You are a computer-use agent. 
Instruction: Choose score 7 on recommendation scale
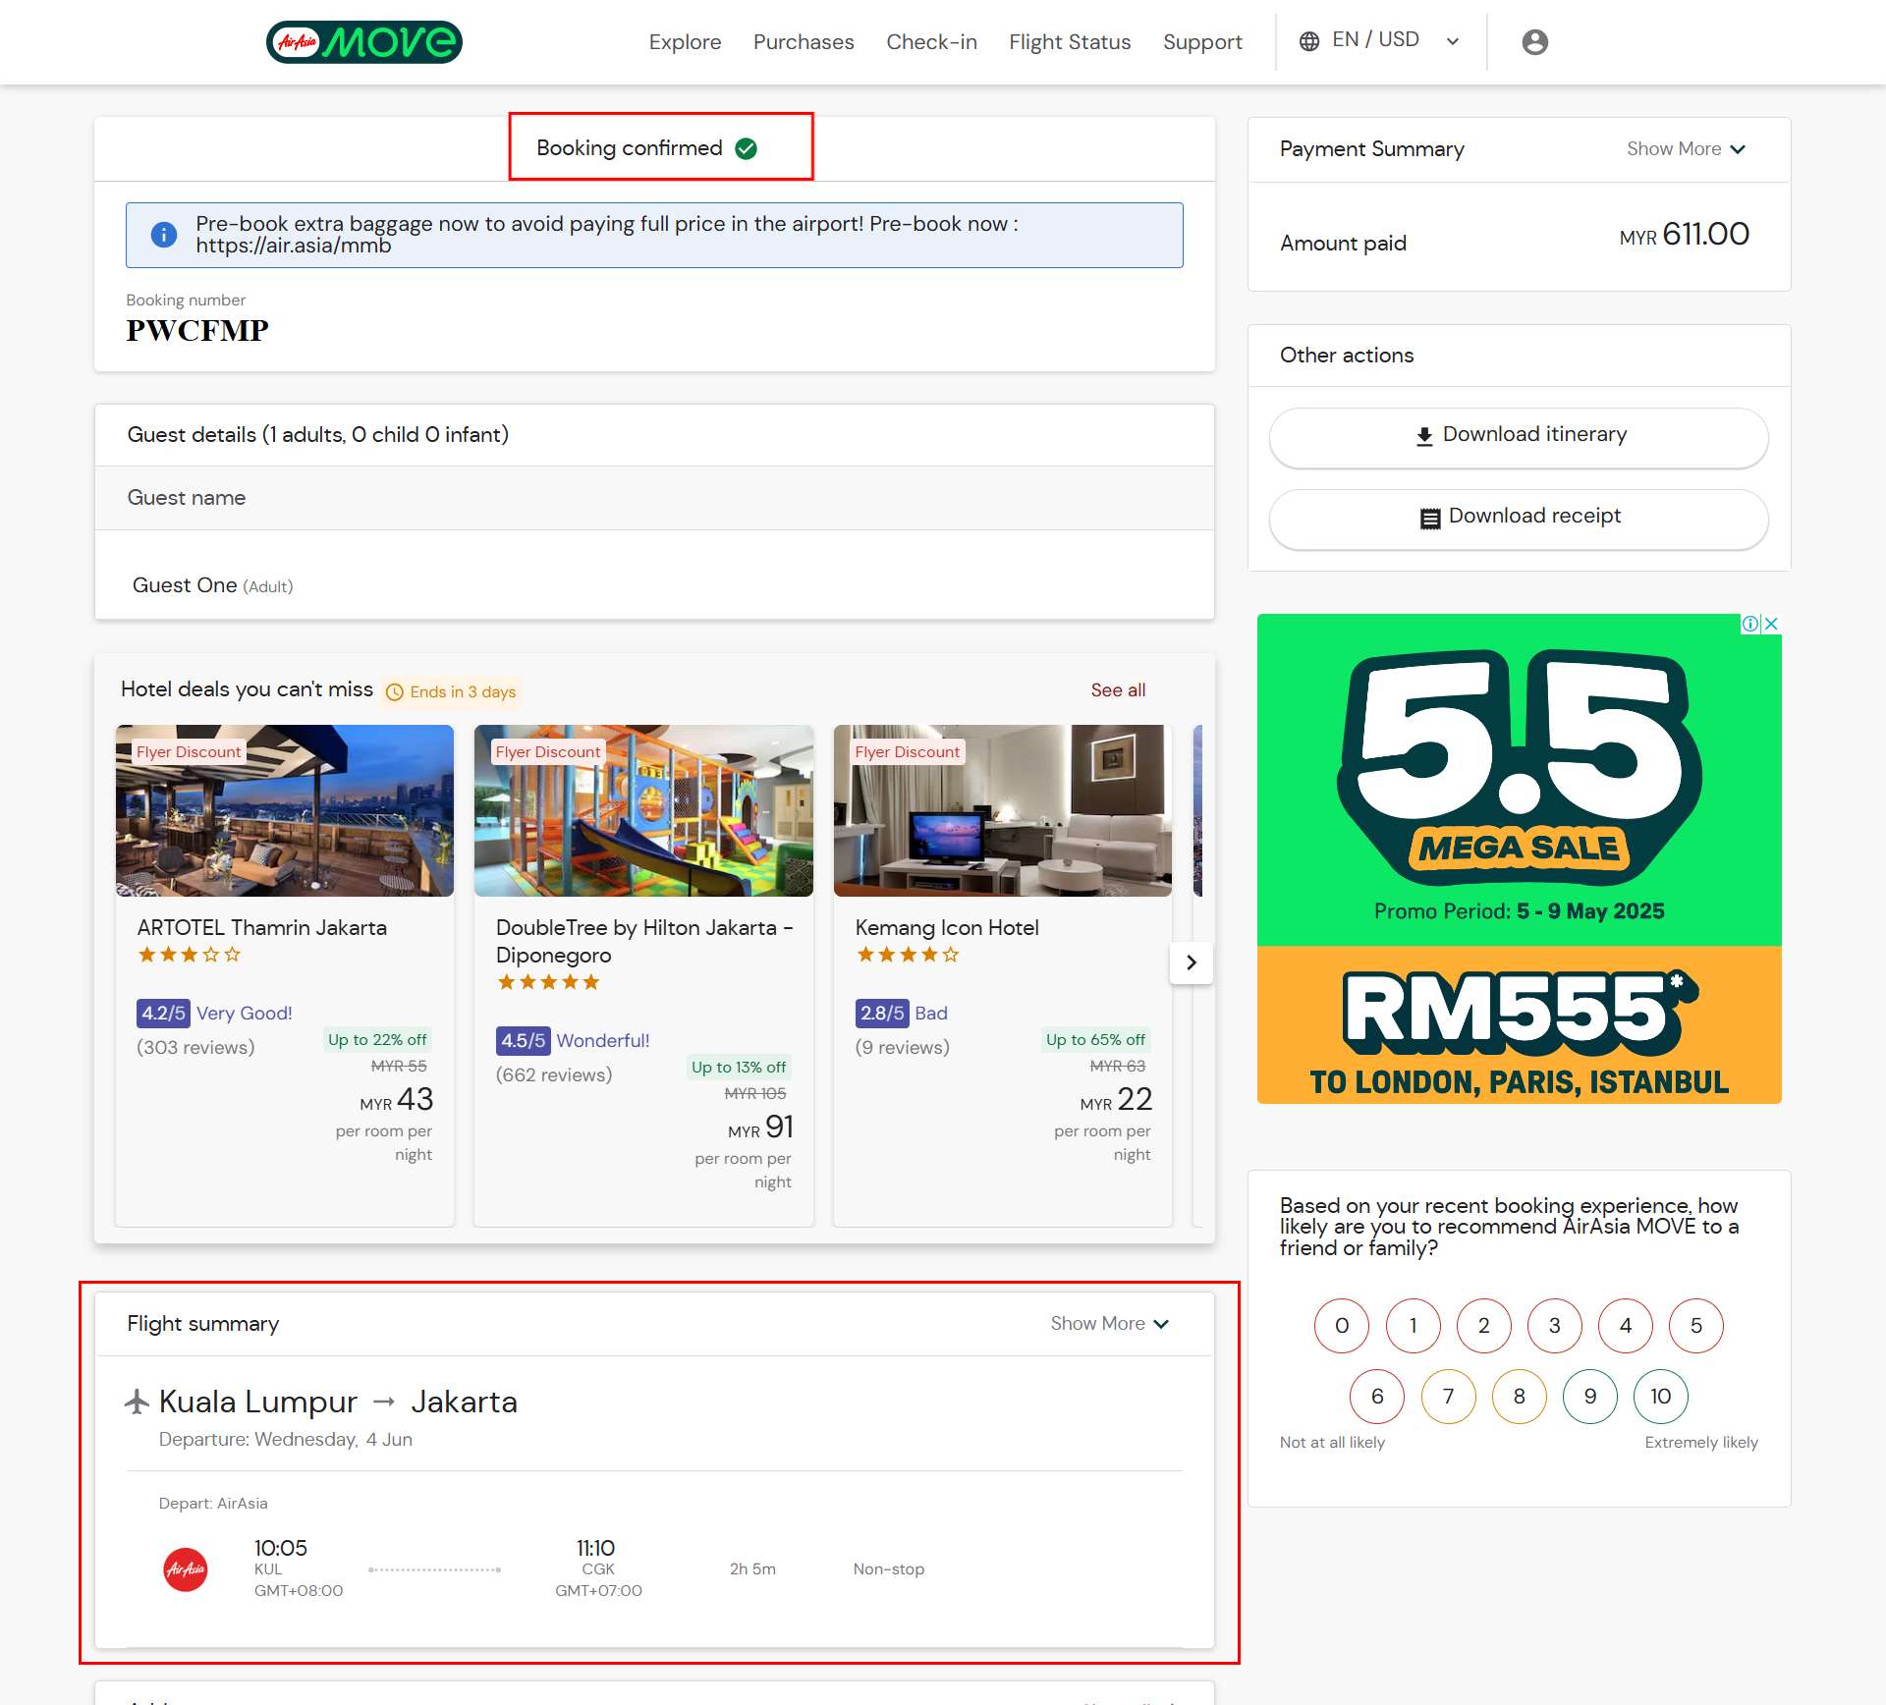(1448, 1396)
